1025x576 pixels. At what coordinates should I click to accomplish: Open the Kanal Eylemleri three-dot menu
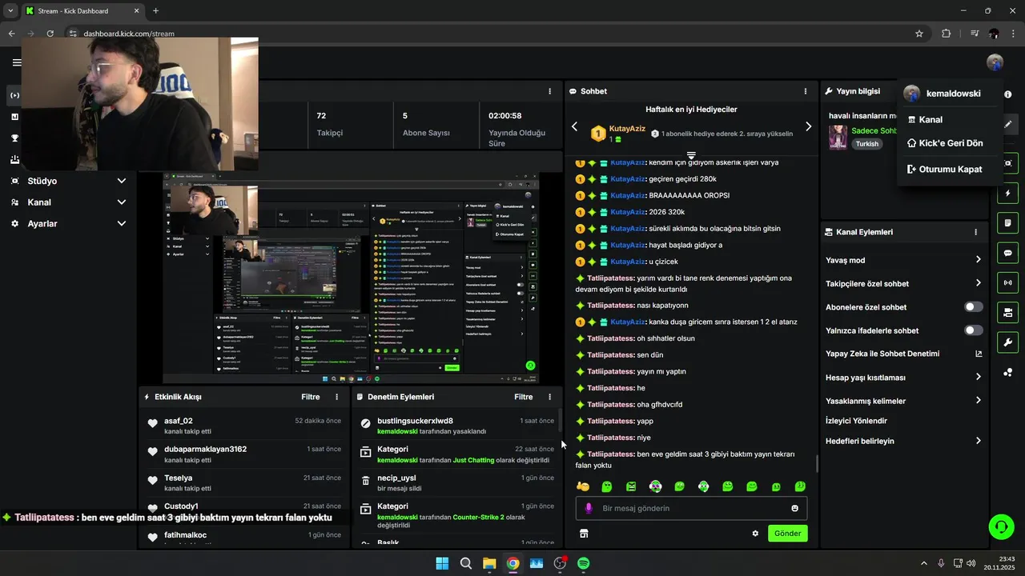pos(975,232)
